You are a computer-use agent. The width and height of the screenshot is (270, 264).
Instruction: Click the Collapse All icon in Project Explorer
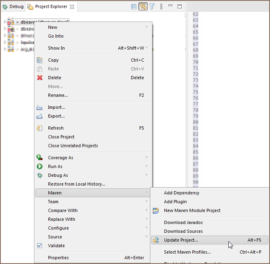[x=134, y=6]
